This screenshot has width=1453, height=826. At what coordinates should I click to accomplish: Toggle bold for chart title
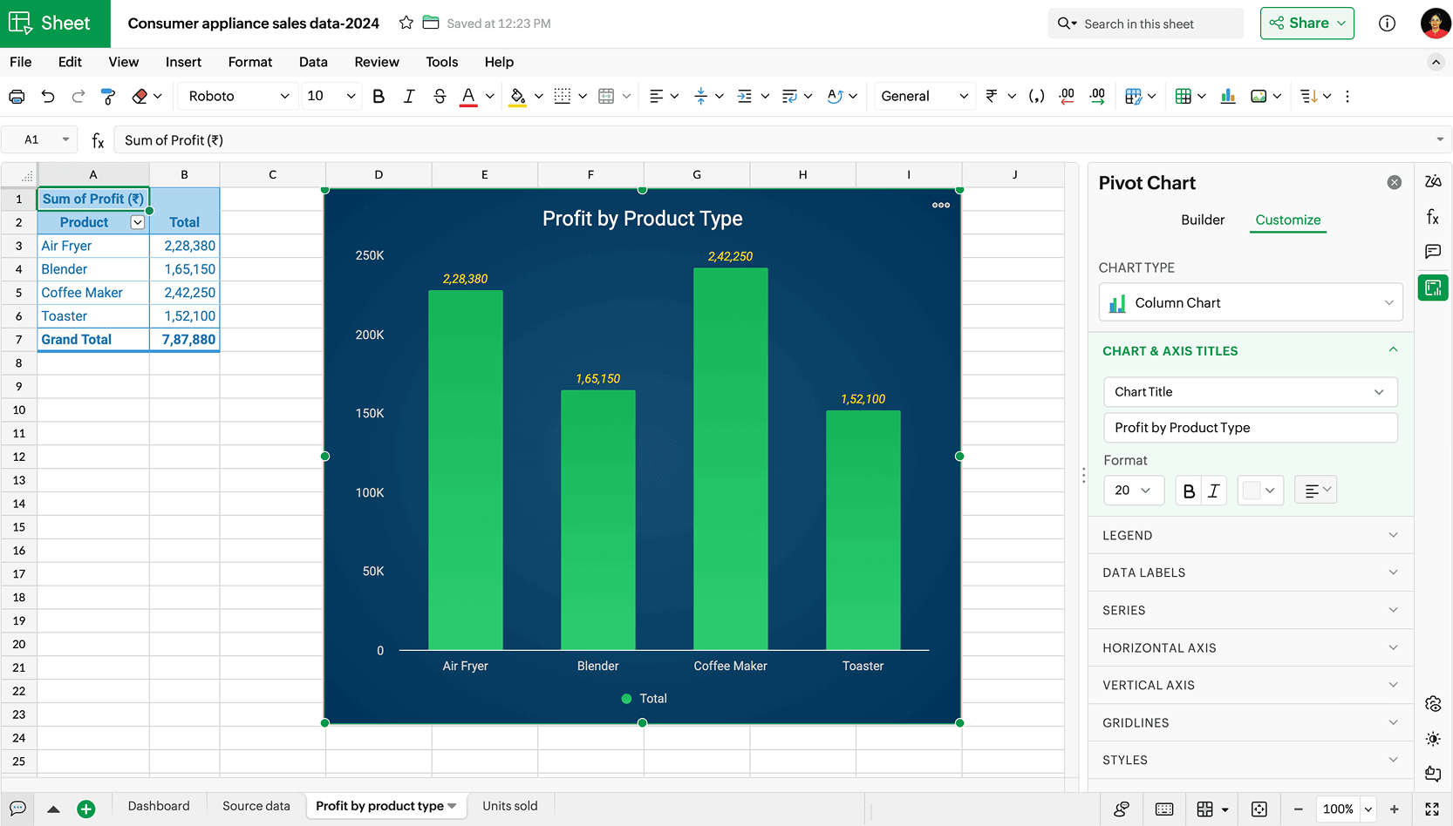pyautogui.click(x=1188, y=491)
